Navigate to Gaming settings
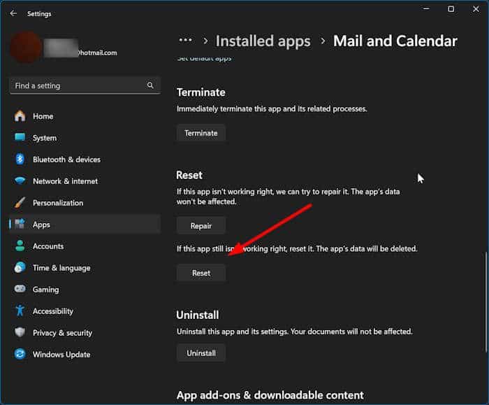The width and height of the screenshot is (489, 405). (85, 289)
